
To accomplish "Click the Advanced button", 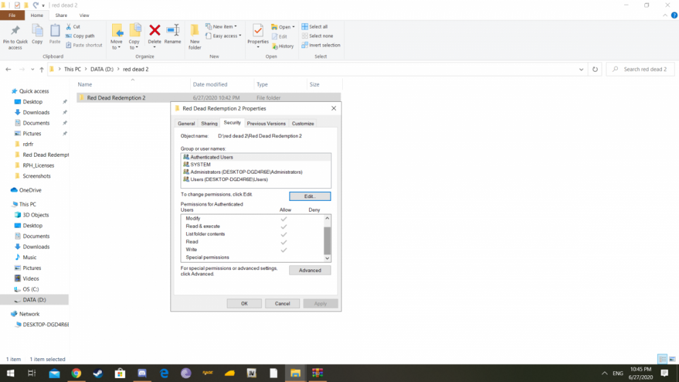I will pyautogui.click(x=310, y=270).
